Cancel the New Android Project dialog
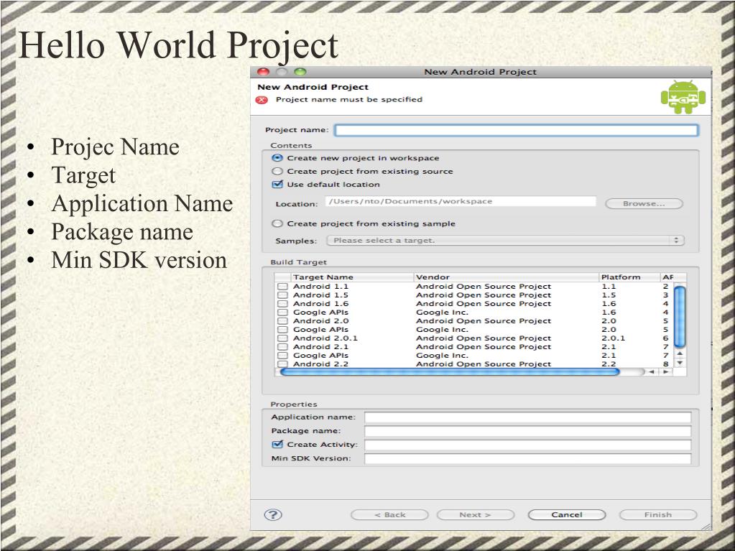The height and width of the screenshot is (551, 735). [x=567, y=515]
